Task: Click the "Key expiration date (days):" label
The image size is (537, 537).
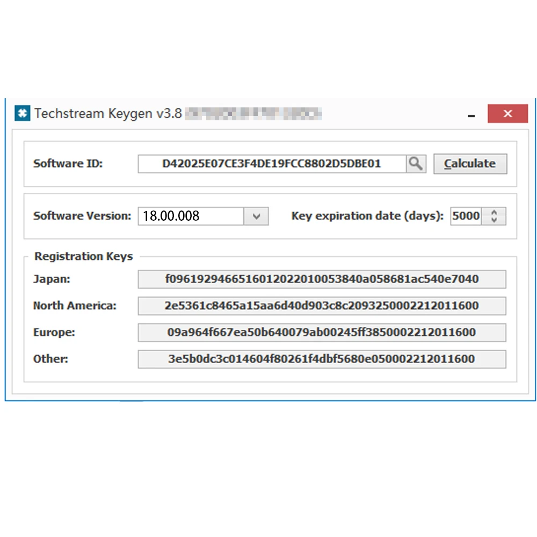Action: 367,216
